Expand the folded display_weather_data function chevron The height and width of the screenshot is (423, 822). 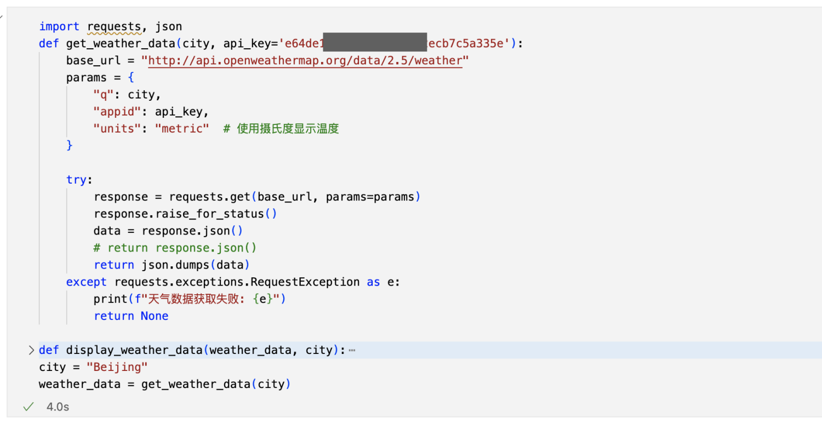coord(31,350)
